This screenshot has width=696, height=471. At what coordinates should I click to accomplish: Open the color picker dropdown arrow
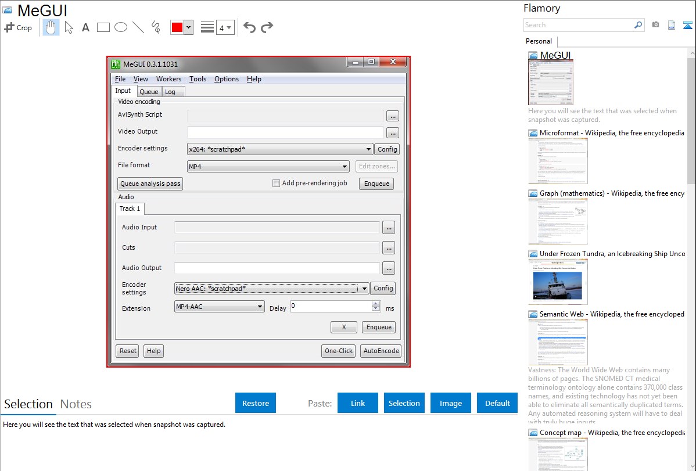[188, 27]
